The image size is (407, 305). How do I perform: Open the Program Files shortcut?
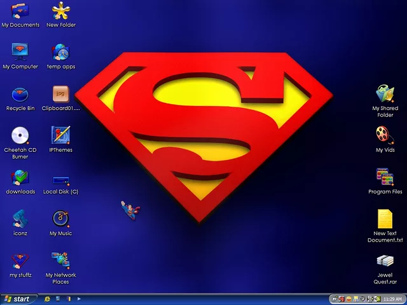[385, 177]
